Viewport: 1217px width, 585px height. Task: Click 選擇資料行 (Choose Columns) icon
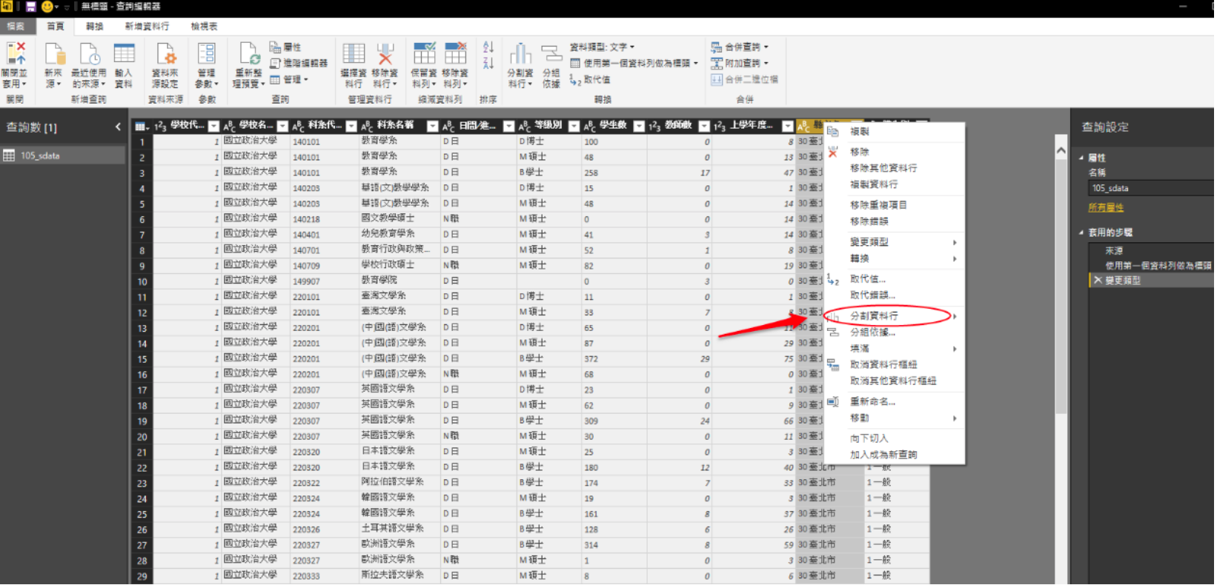point(354,54)
